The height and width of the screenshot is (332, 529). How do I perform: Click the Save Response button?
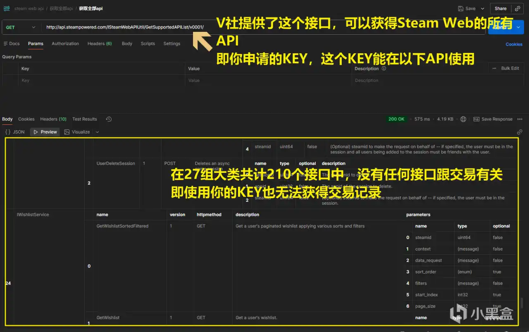click(493, 119)
